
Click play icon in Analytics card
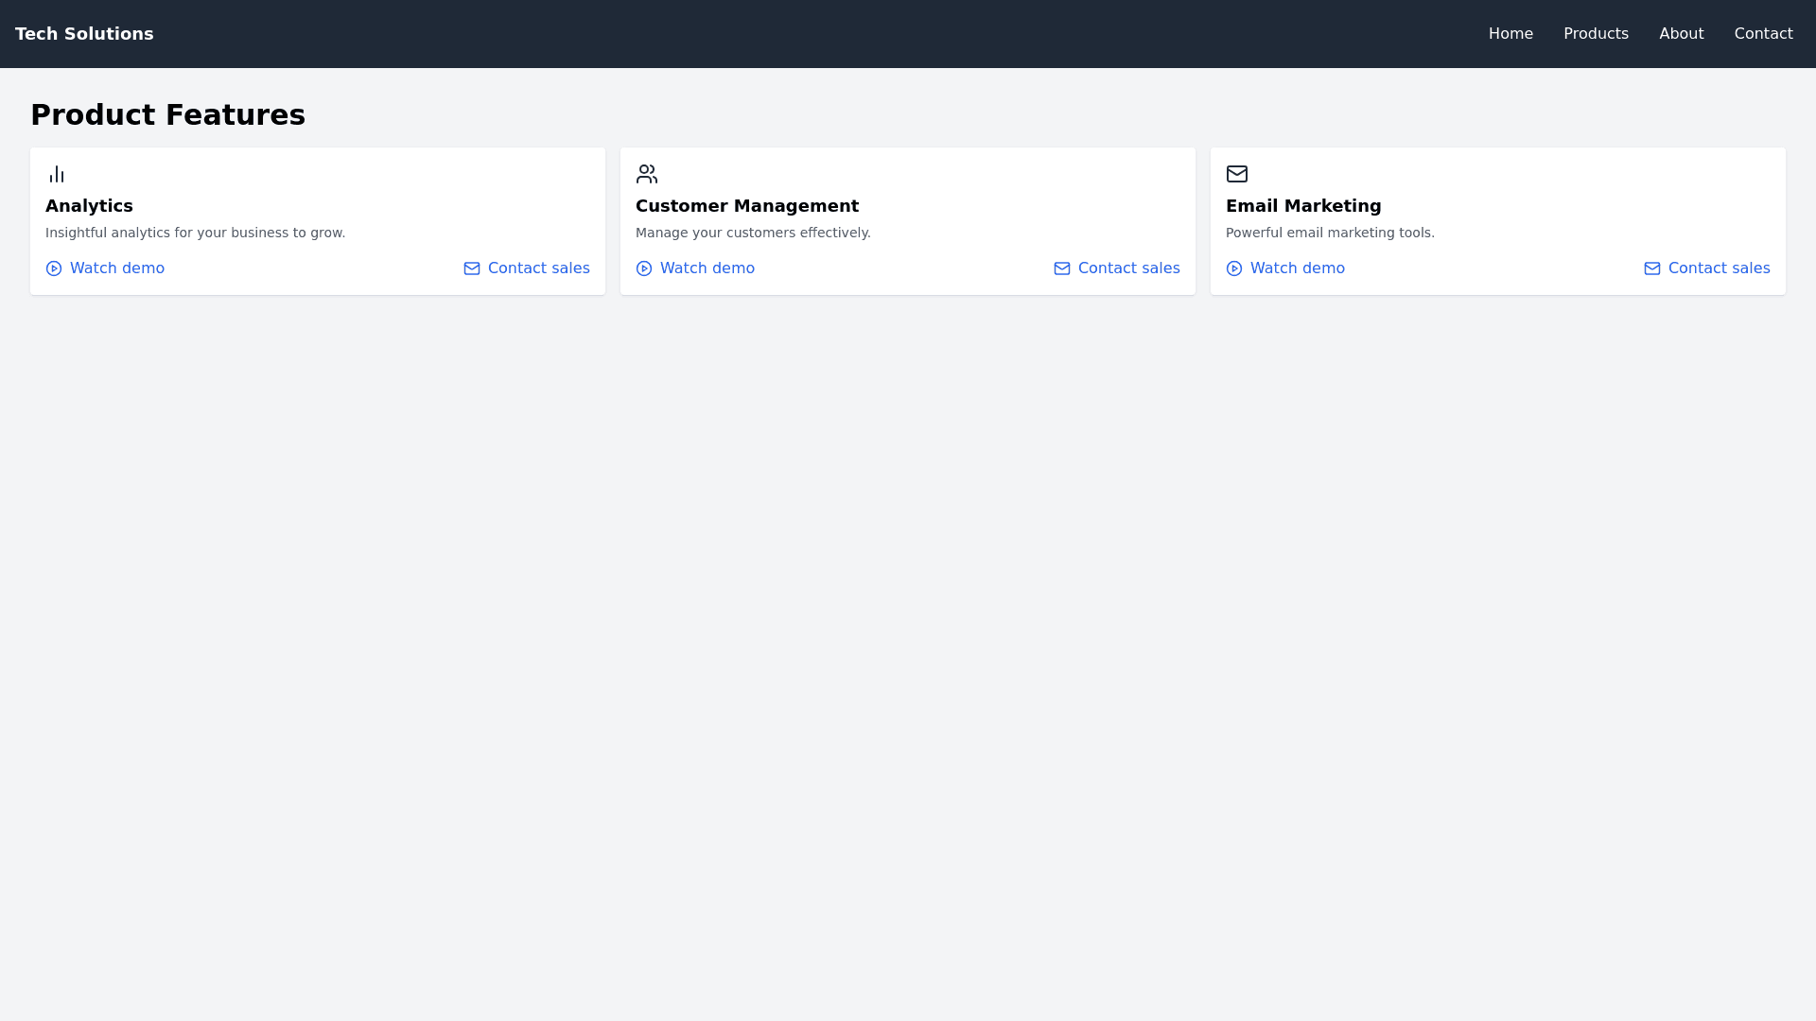[x=54, y=268]
